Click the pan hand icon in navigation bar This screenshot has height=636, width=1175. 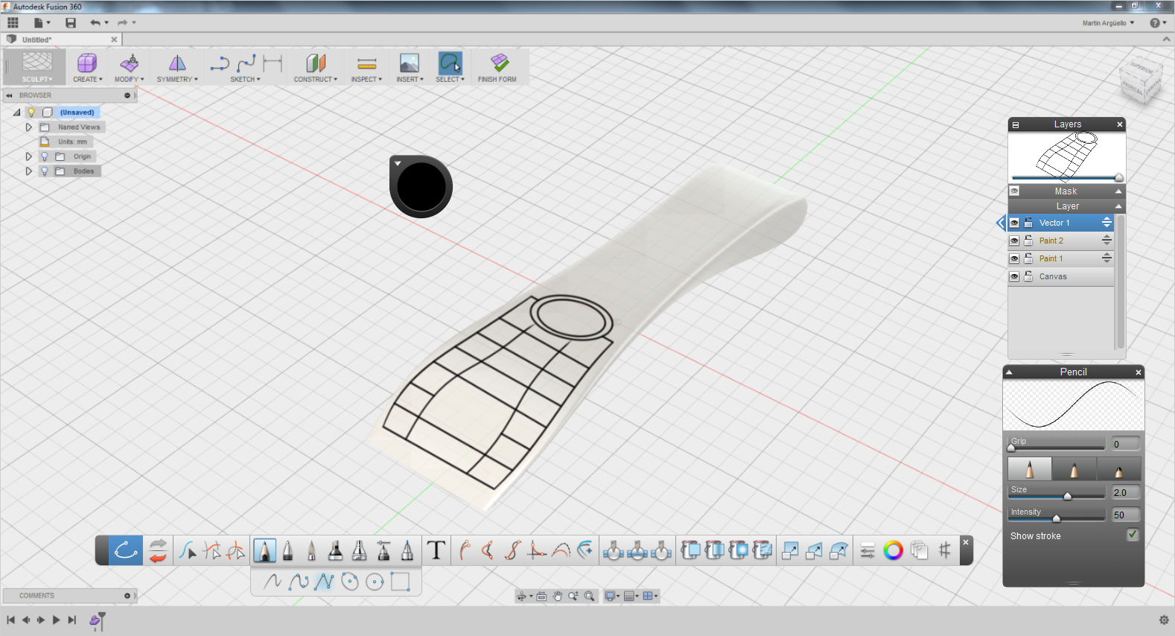click(x=558, y=596)
